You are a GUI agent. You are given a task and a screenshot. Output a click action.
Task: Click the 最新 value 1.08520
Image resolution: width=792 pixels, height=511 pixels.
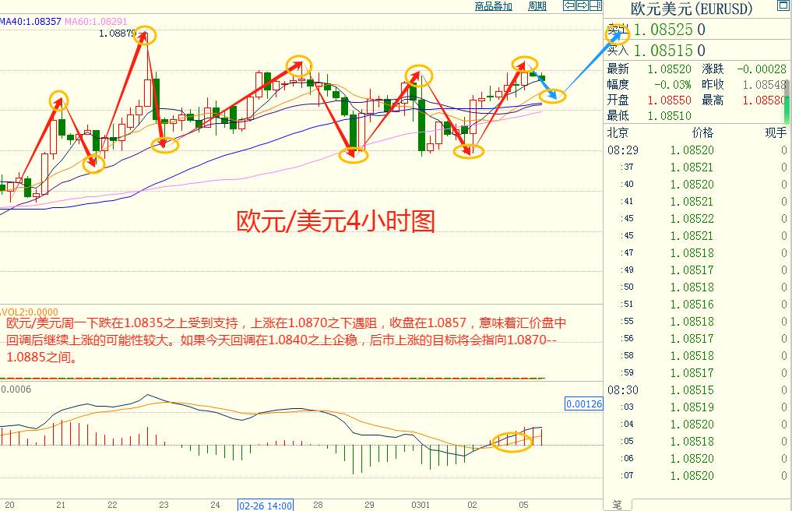pos(669,69)
